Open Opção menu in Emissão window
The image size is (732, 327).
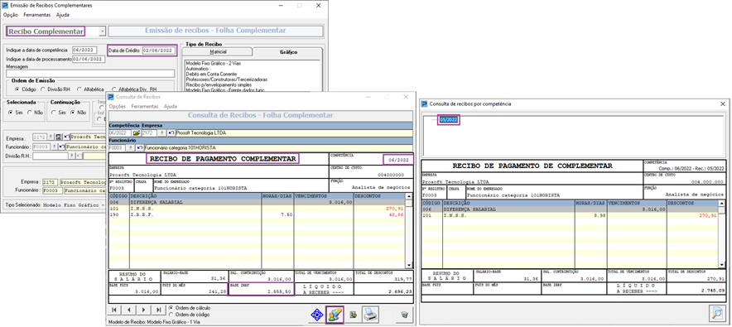pyautogui.click(x=10, y=15)
